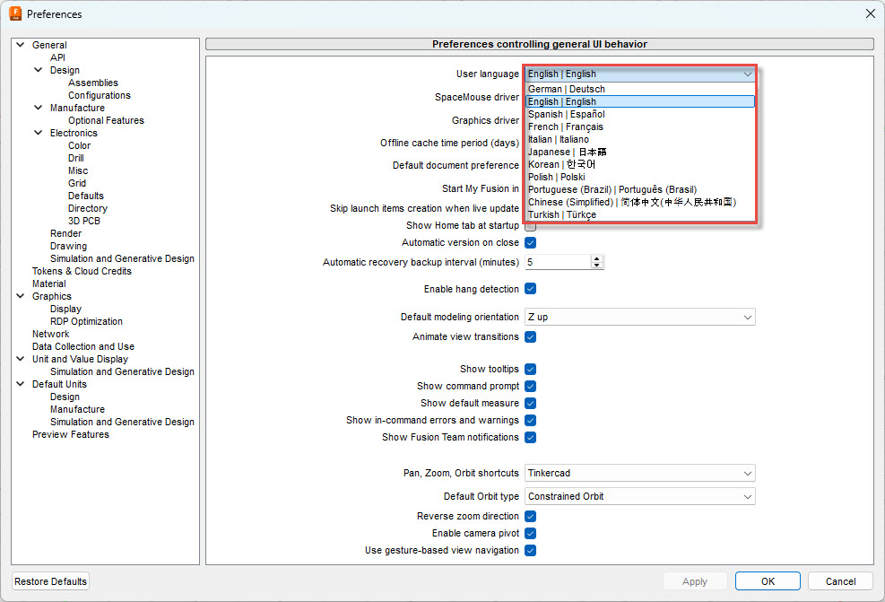Select Material in the tree
Viewport: 885px width, 602px height.
49,284
